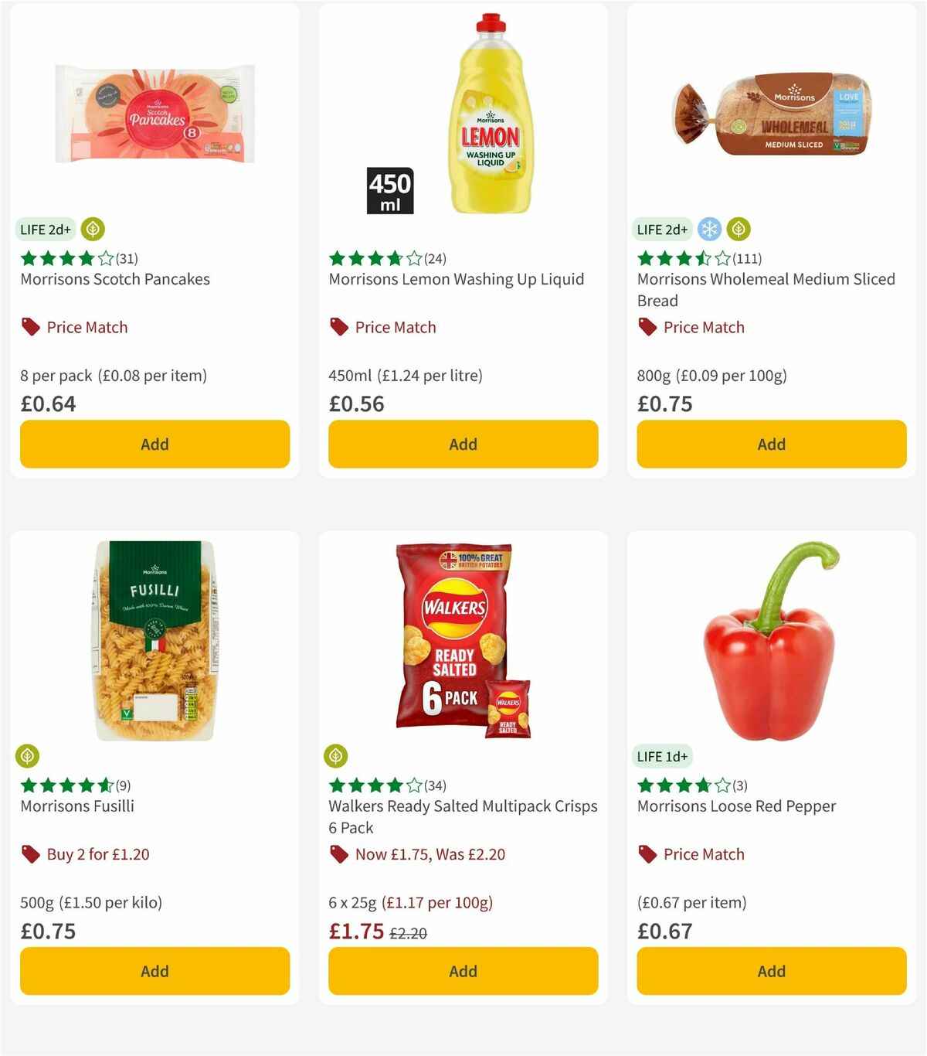
Task: Open the LIFE 2d+ badge on Scotch Pancakes
Action: coord(43,229)
